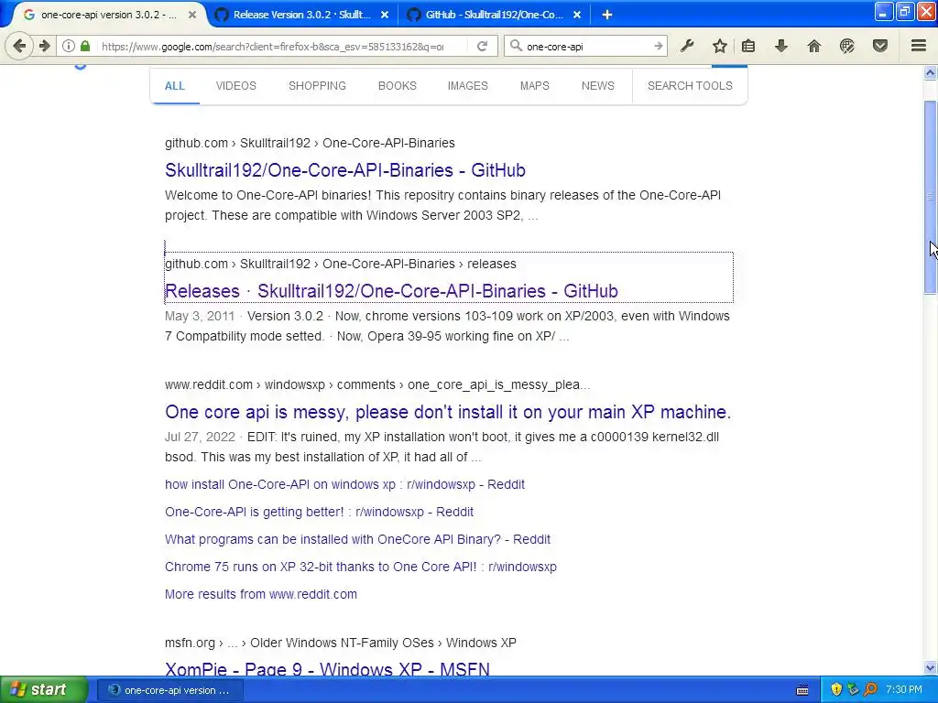The height and width of the screenshot is (703, 938).
Task: Click the one-core-api search box
Action: tap(586, 46)
